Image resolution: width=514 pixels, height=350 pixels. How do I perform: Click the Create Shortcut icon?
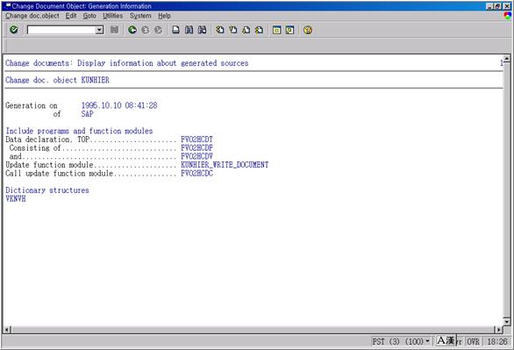tap(289, 30)
